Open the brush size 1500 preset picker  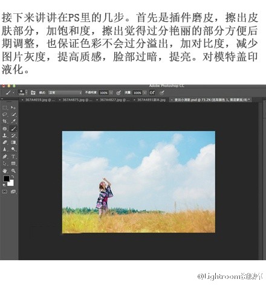click(x=22, y=92)
